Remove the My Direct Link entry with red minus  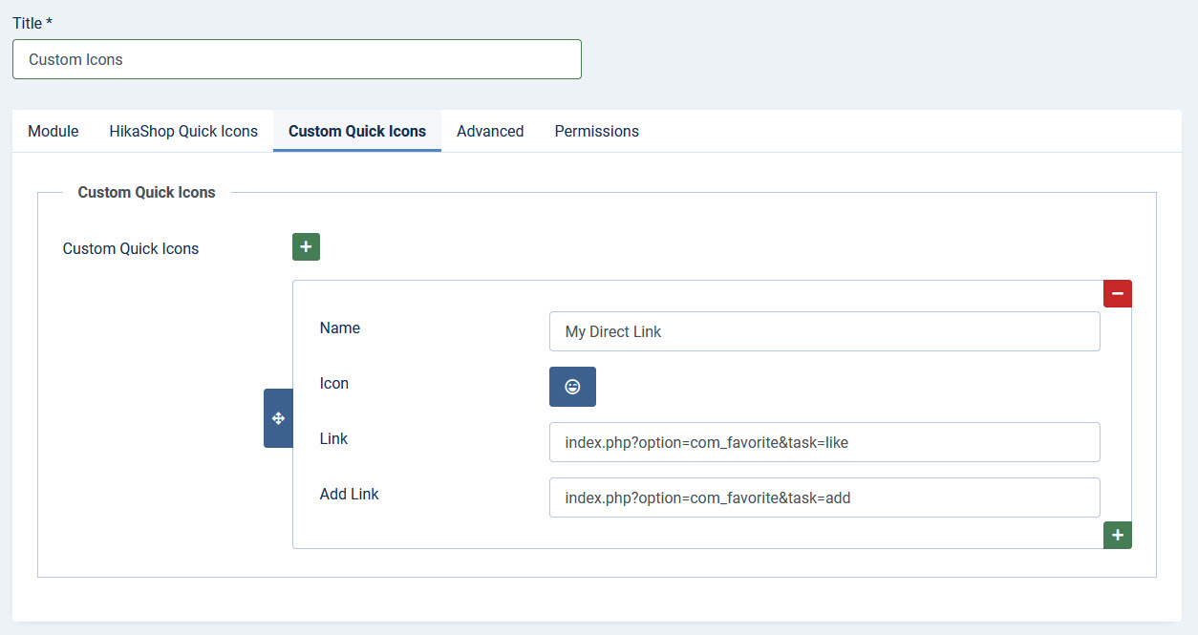pyautogui.click(x=1117, y=294)
